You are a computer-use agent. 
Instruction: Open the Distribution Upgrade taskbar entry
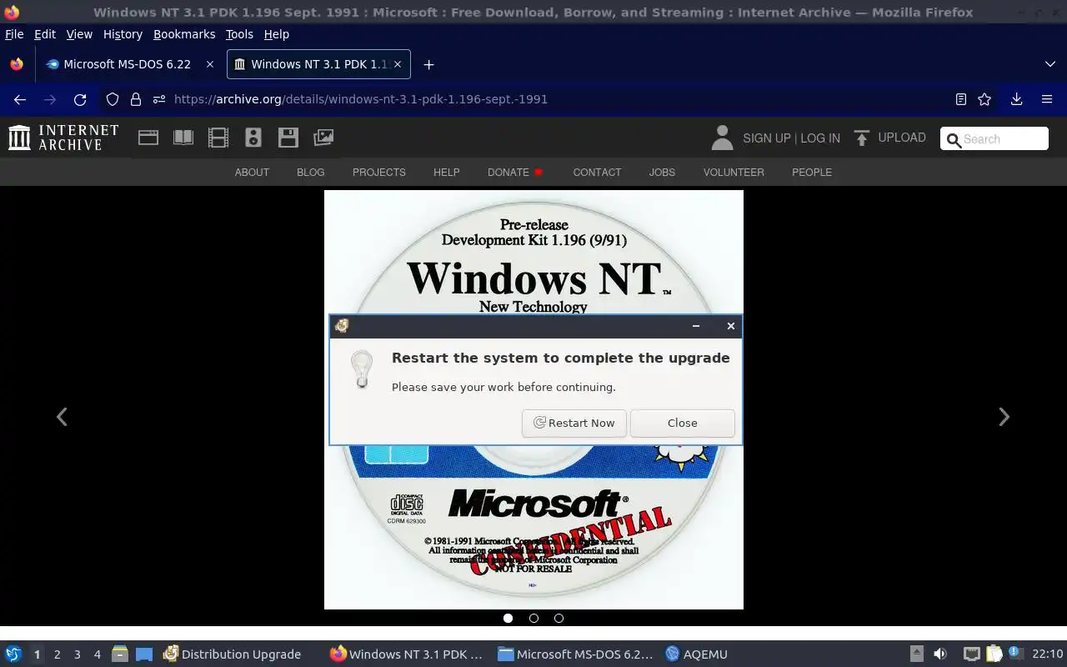click(233, 654)
